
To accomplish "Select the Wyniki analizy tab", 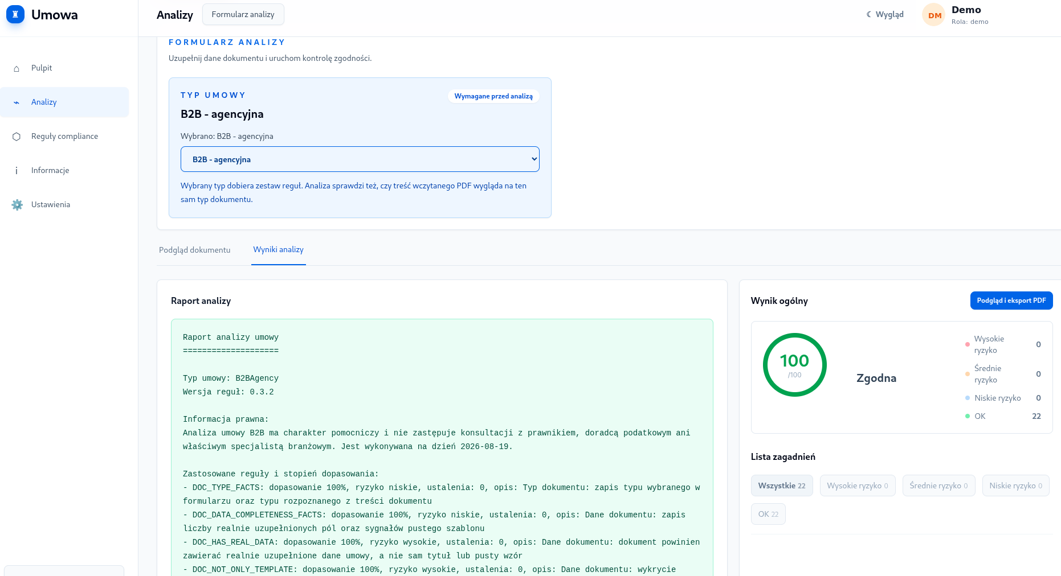I will click(279, 249).
